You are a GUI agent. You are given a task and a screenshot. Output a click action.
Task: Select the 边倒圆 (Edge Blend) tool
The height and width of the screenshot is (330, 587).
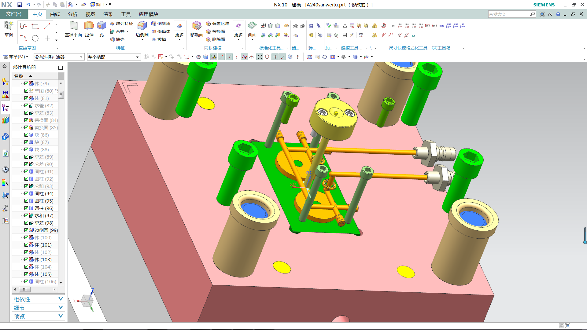[142, 26]
